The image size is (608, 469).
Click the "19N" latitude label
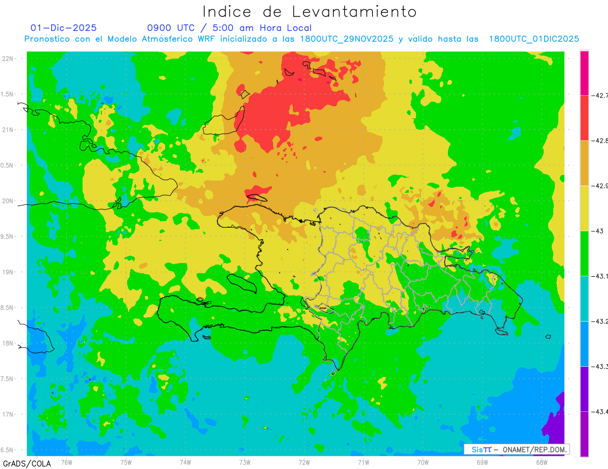8,272
